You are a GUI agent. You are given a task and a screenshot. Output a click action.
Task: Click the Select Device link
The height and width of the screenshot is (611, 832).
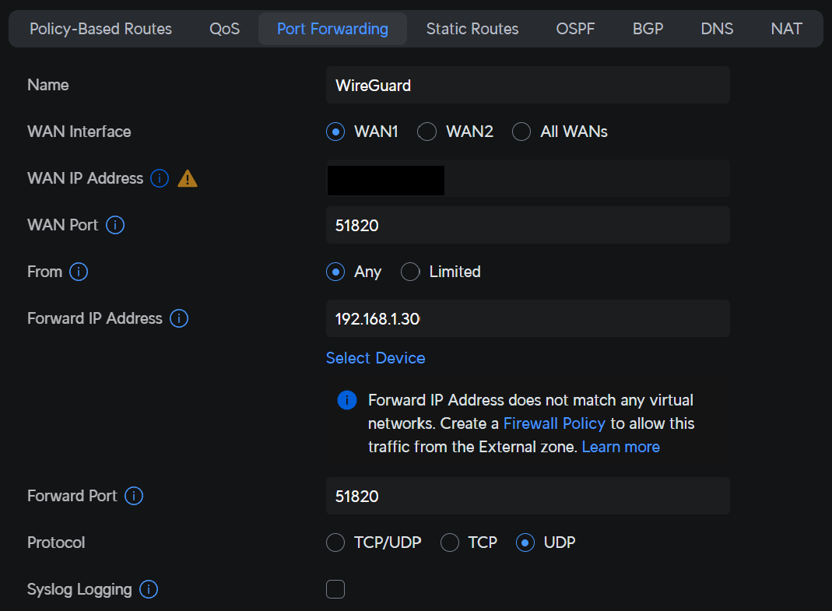coord(376,358)
